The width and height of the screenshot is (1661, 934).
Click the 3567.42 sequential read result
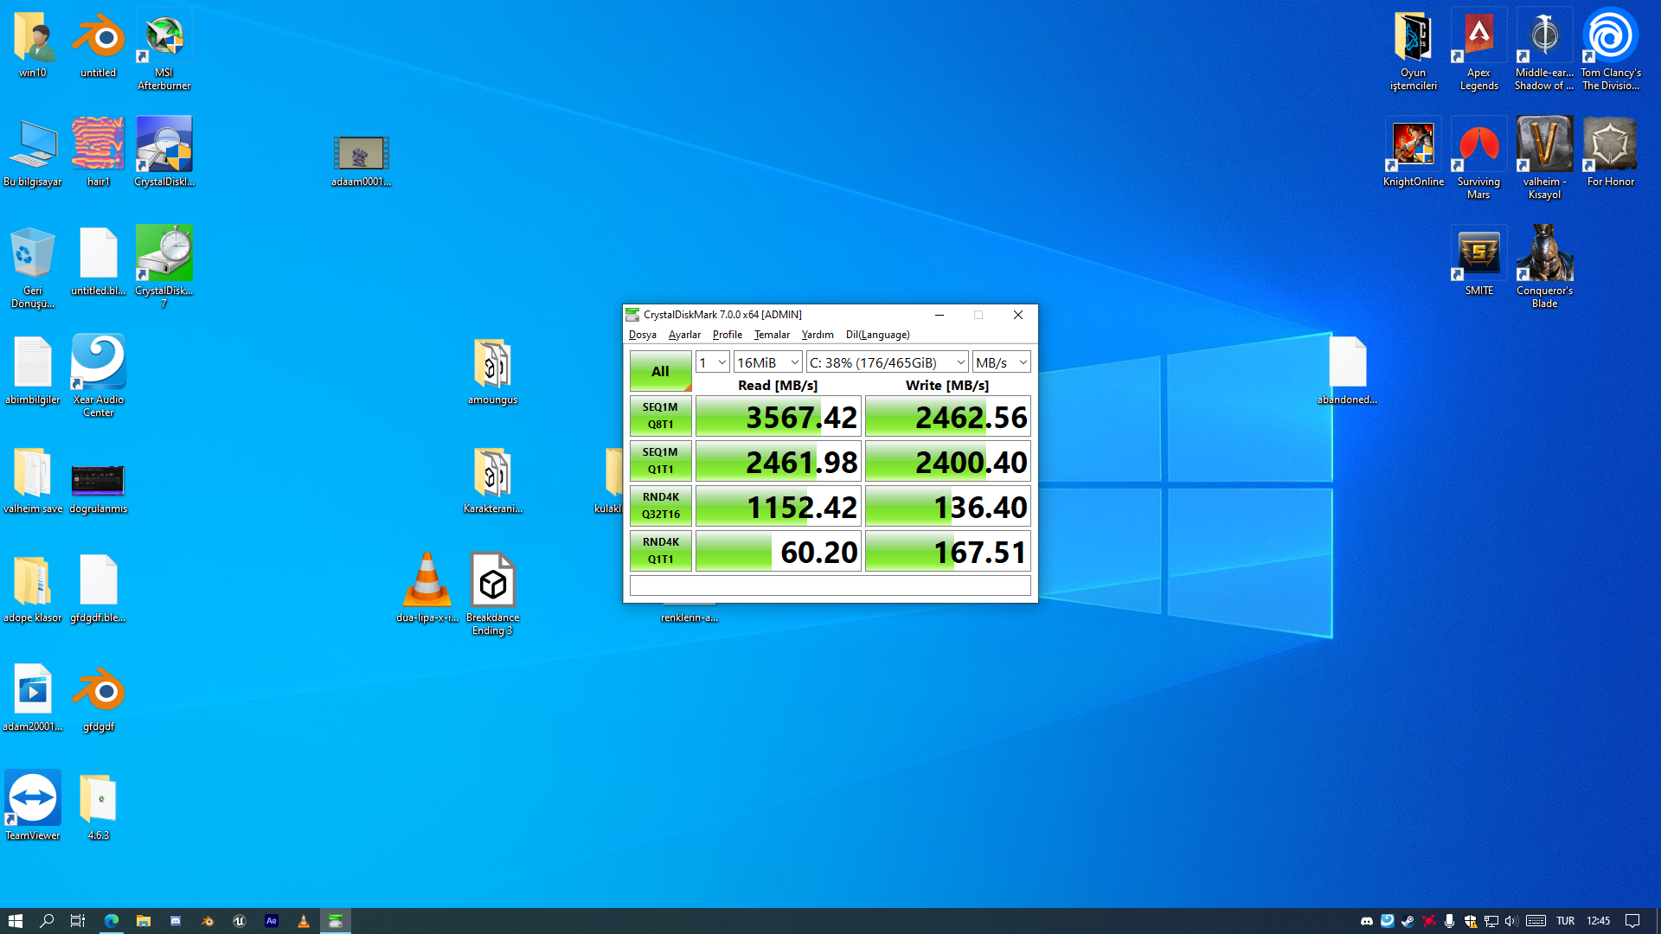pos(778,416)
